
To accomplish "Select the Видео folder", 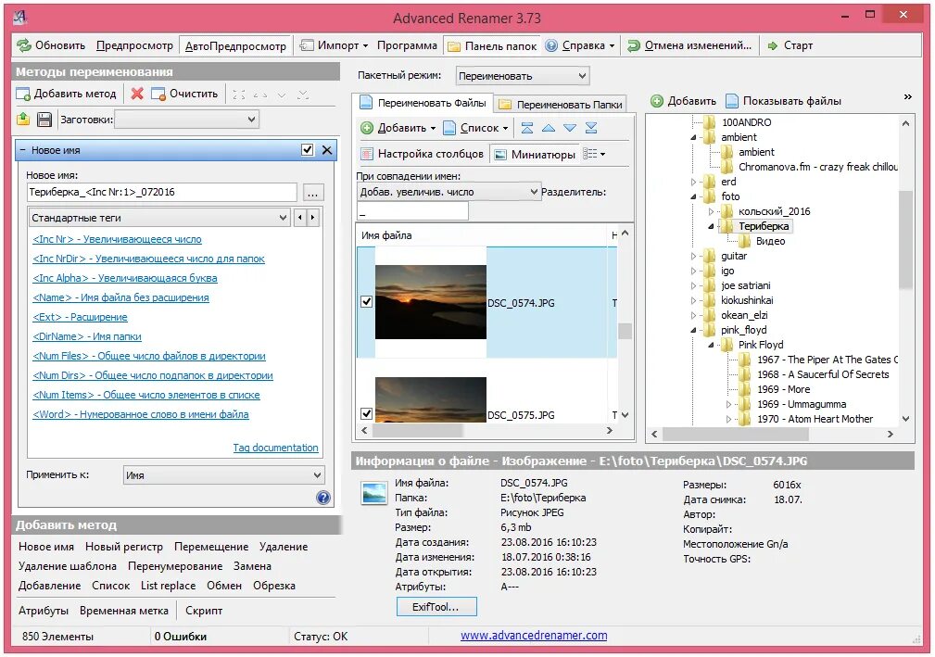I will click(x=770, y=242).
